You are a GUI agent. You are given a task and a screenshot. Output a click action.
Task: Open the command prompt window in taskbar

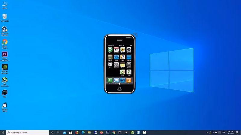pos(120,133)
